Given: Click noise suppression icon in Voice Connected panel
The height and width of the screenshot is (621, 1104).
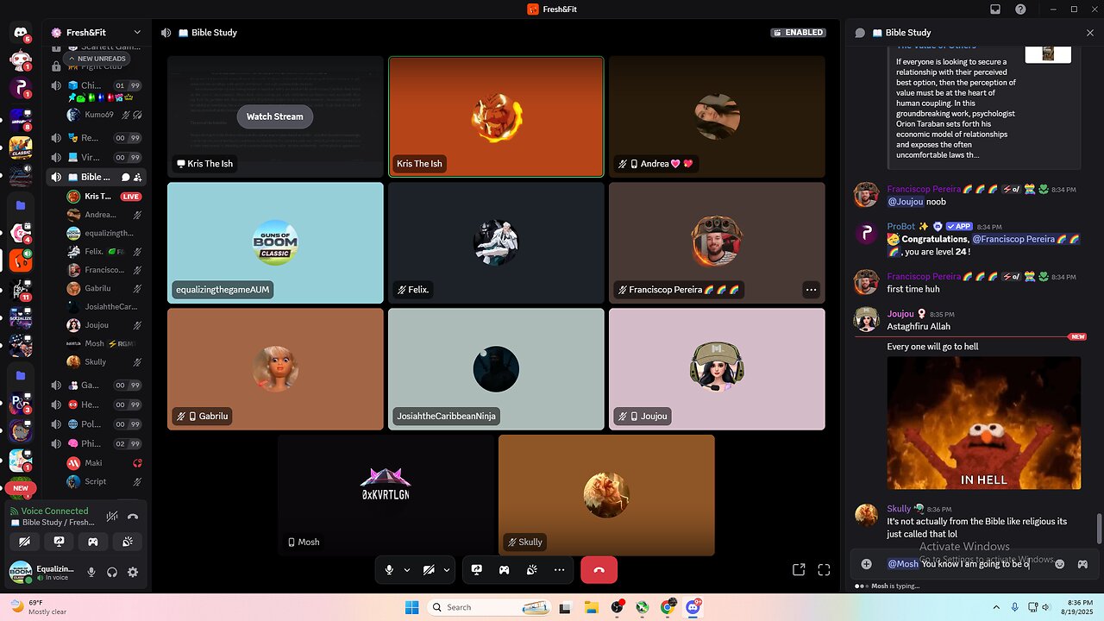Looking at the screenshot, I should [x=112, y=517].
